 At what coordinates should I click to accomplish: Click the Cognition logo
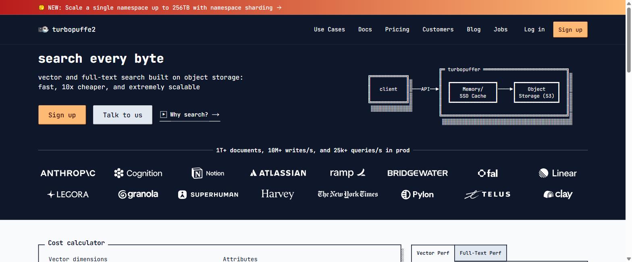138,173
